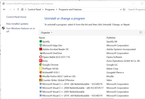Click the Programs breadcrumb in the address bar
Screen dimensions: 145x99
tap(50, 9)
